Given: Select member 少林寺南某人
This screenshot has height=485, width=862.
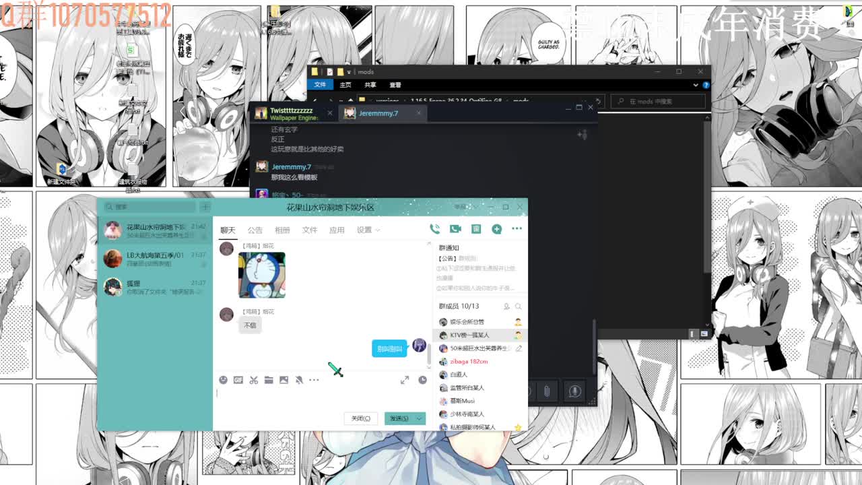Looking at the screenshot, I should coord(479,414).
